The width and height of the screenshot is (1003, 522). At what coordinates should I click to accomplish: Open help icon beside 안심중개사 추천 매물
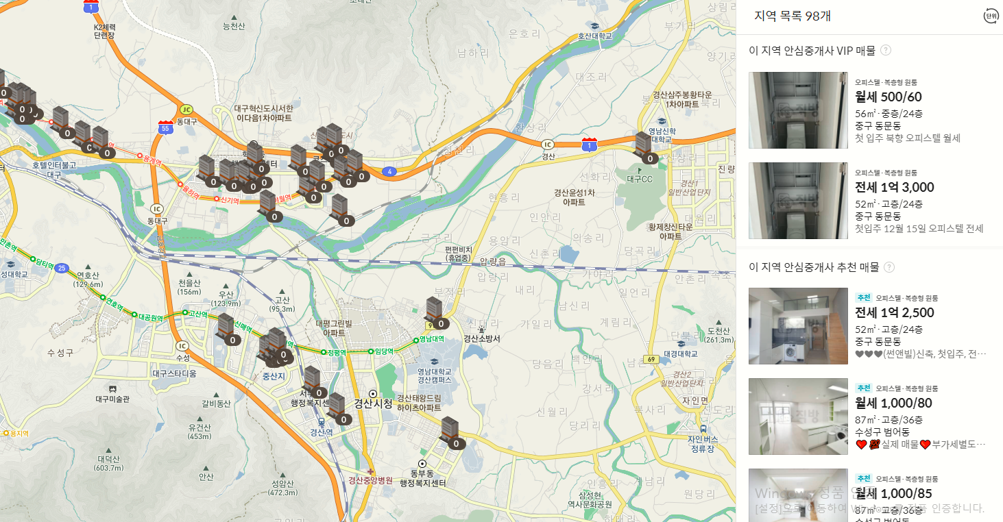point(889,267)
